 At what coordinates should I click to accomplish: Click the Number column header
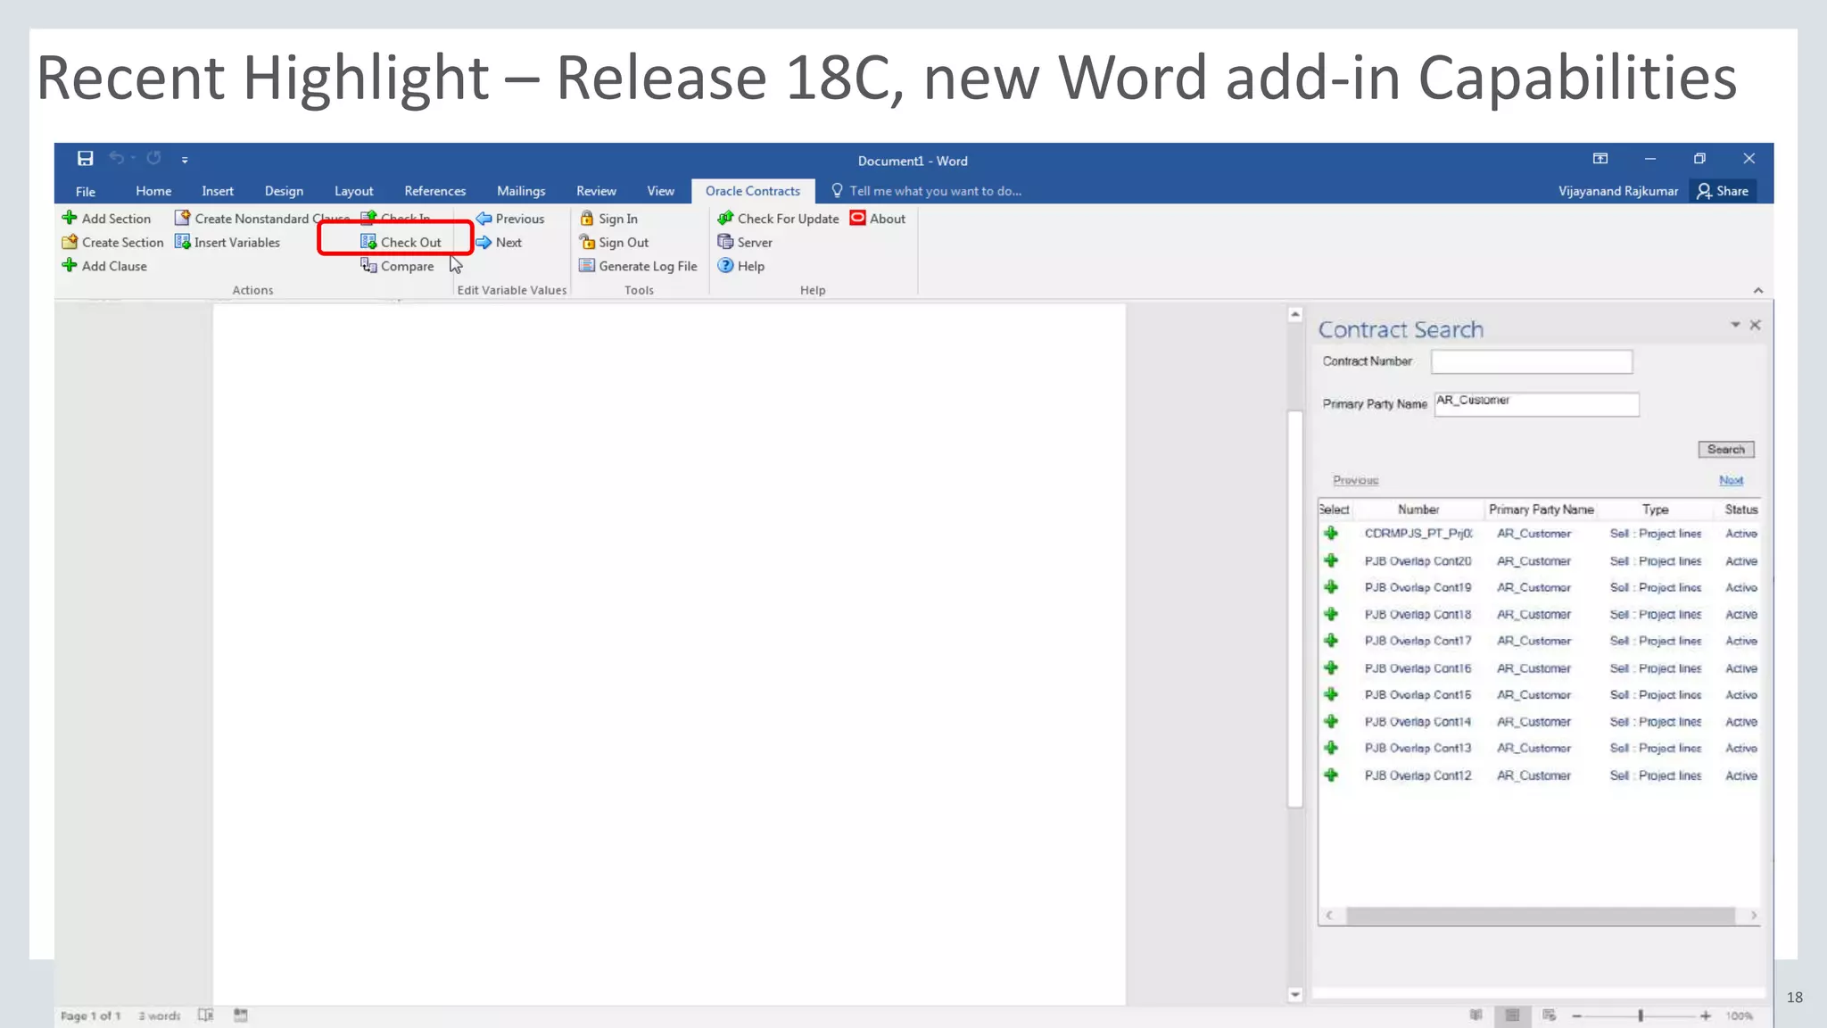(1418, 510)
